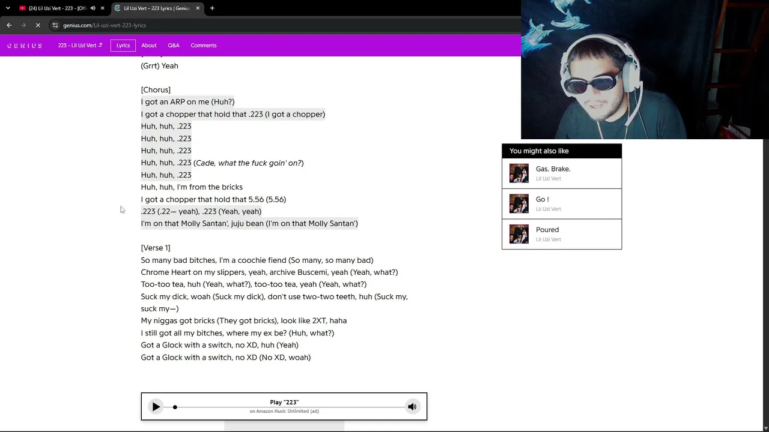Click the 'You might also like' header
Screen dimensions: 769x432
pyautogui.click(x=562, y=151)
